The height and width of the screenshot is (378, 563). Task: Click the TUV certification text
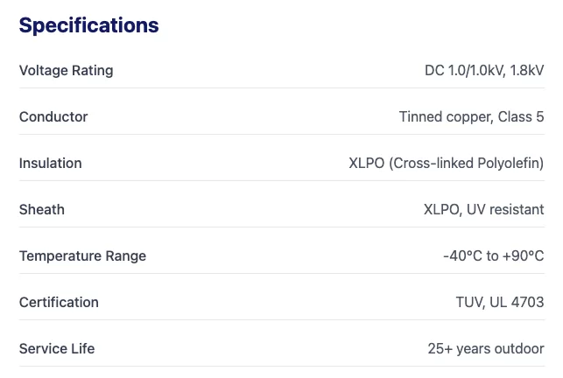coord(470,302)
